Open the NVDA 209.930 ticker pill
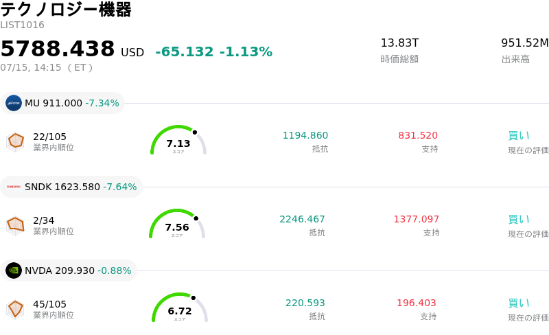Image resolution: width=549 pixels, height=335 pixels. [x=69, y=270]
